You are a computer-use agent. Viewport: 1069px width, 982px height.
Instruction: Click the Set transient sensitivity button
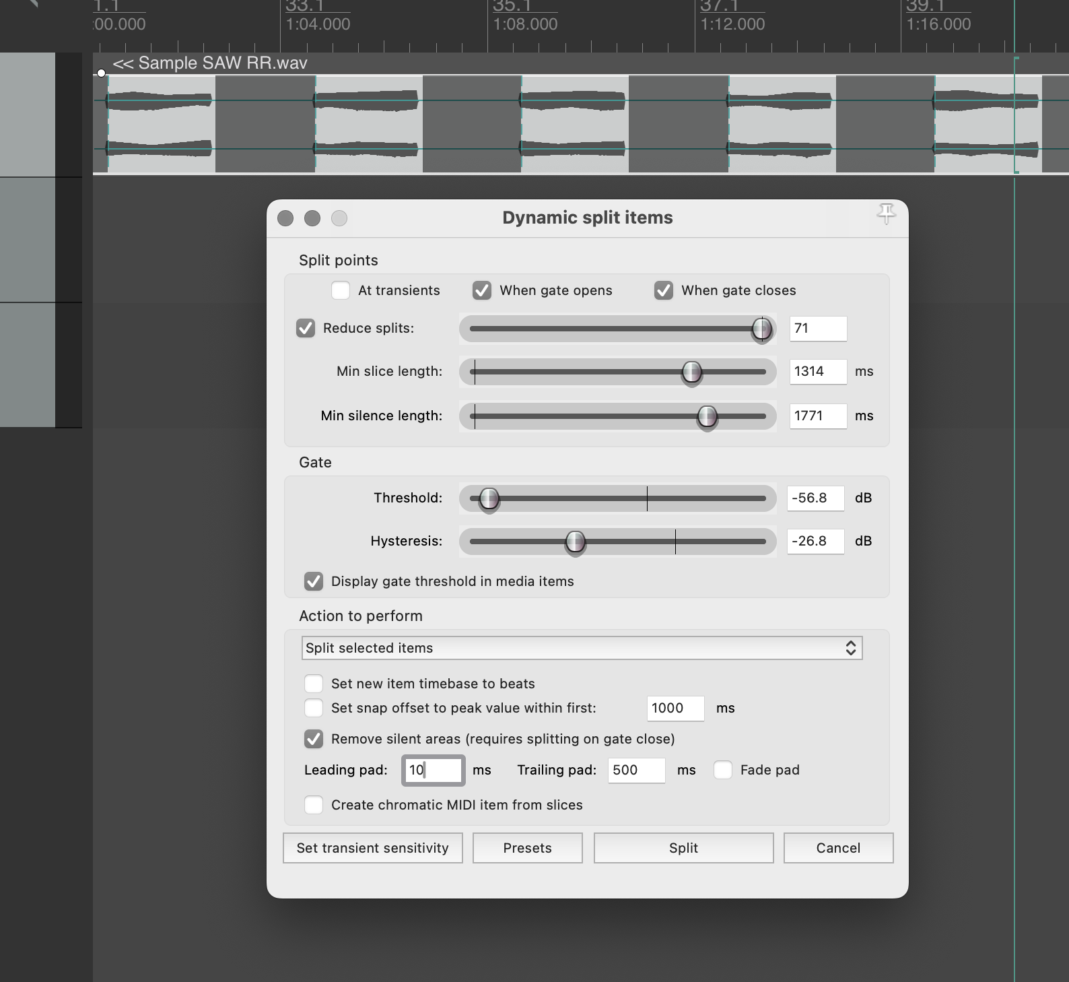click(x=373, y=848)
